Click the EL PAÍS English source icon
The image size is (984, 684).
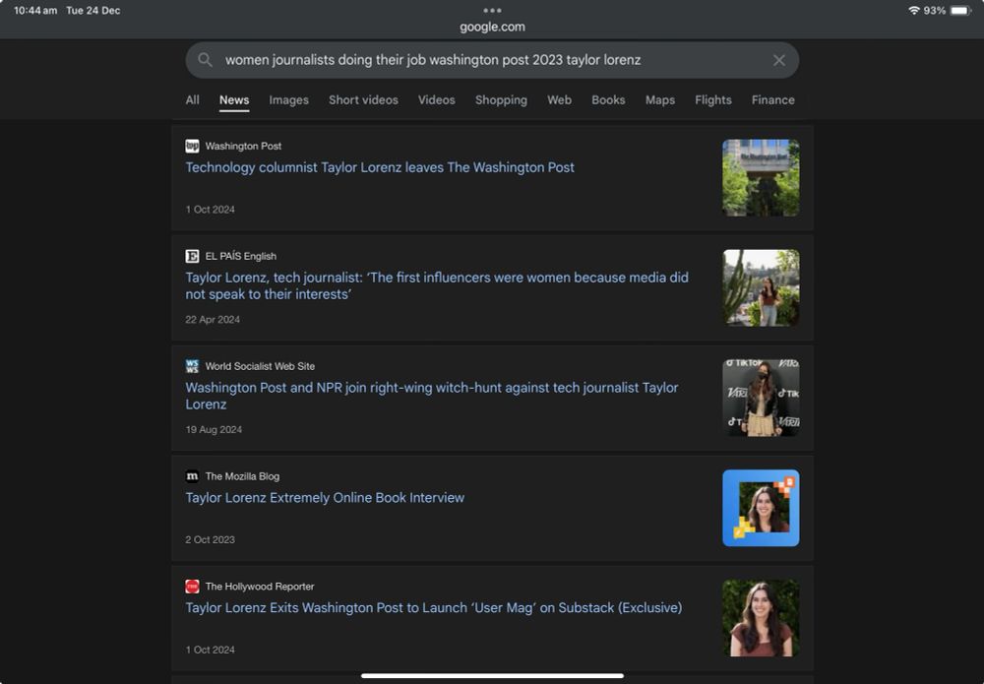(x=192, y=256)
